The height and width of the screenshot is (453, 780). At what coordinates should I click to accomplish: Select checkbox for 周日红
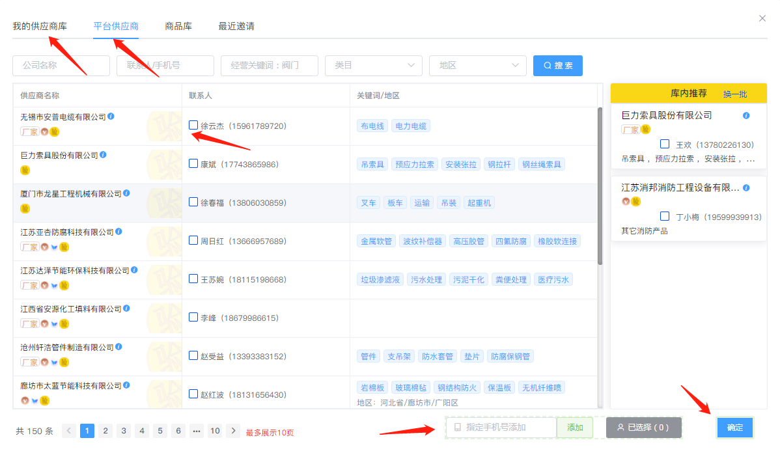[193, 240]
